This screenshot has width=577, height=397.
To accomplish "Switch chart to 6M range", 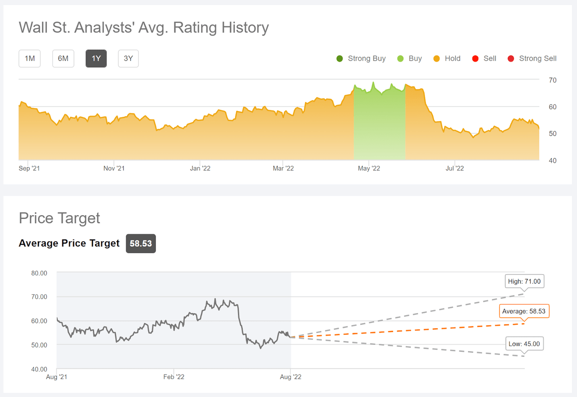I will (x=63, y=59).
